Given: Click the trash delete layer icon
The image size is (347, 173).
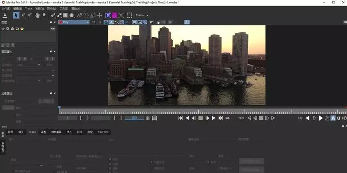Looking at the screenshot, I should point(13,45).
